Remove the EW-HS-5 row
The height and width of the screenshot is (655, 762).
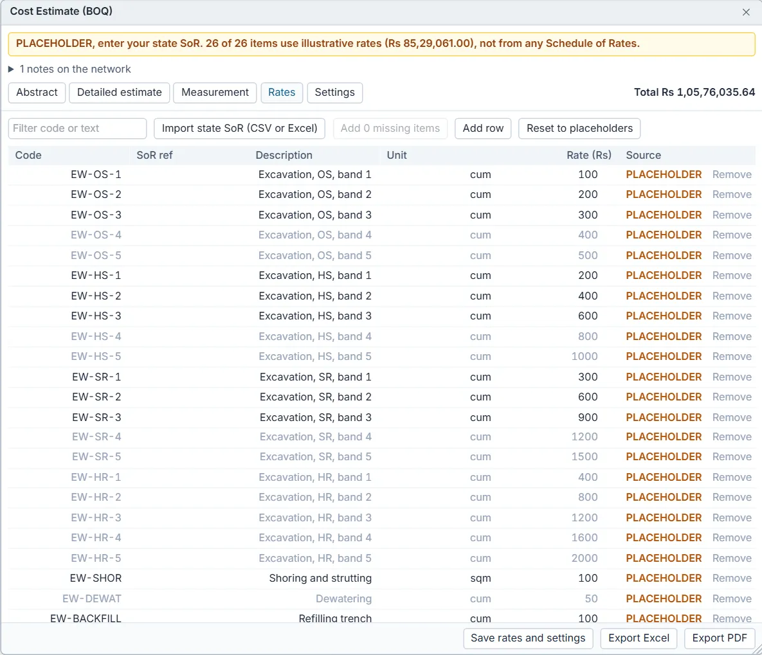tap(732, 356)
